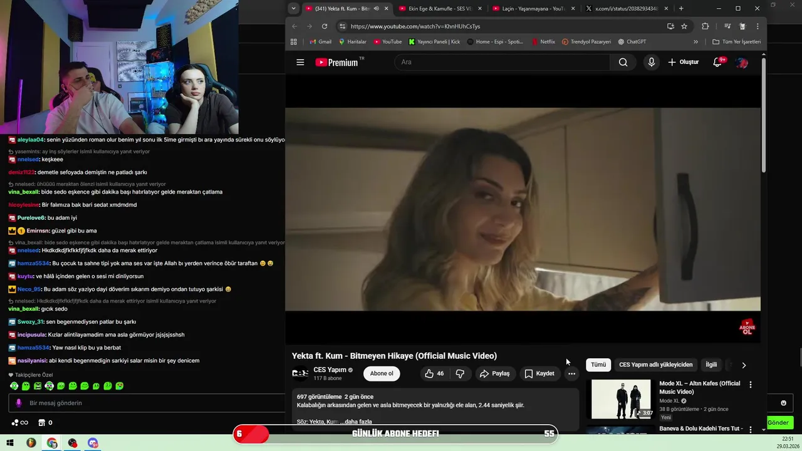Click the Oluştur create button

click(x=684, y=62)
